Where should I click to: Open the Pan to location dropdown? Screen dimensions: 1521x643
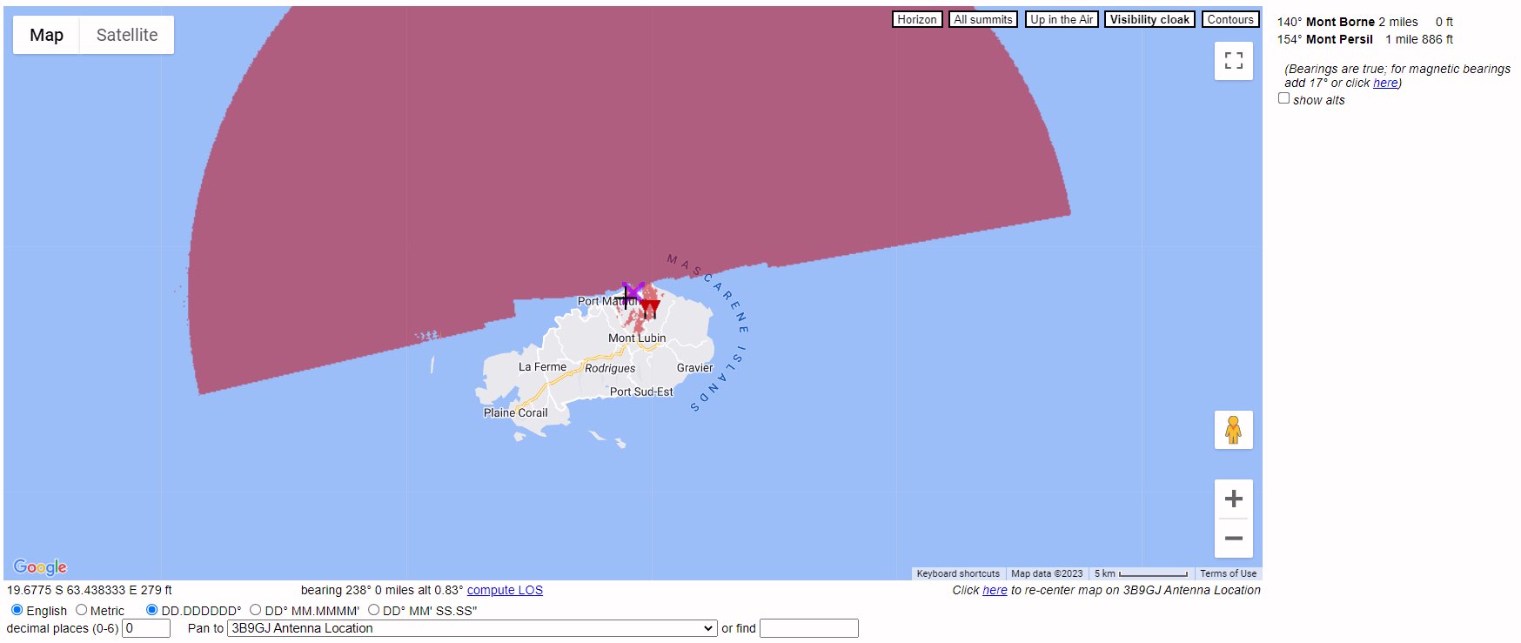[472, 628]
